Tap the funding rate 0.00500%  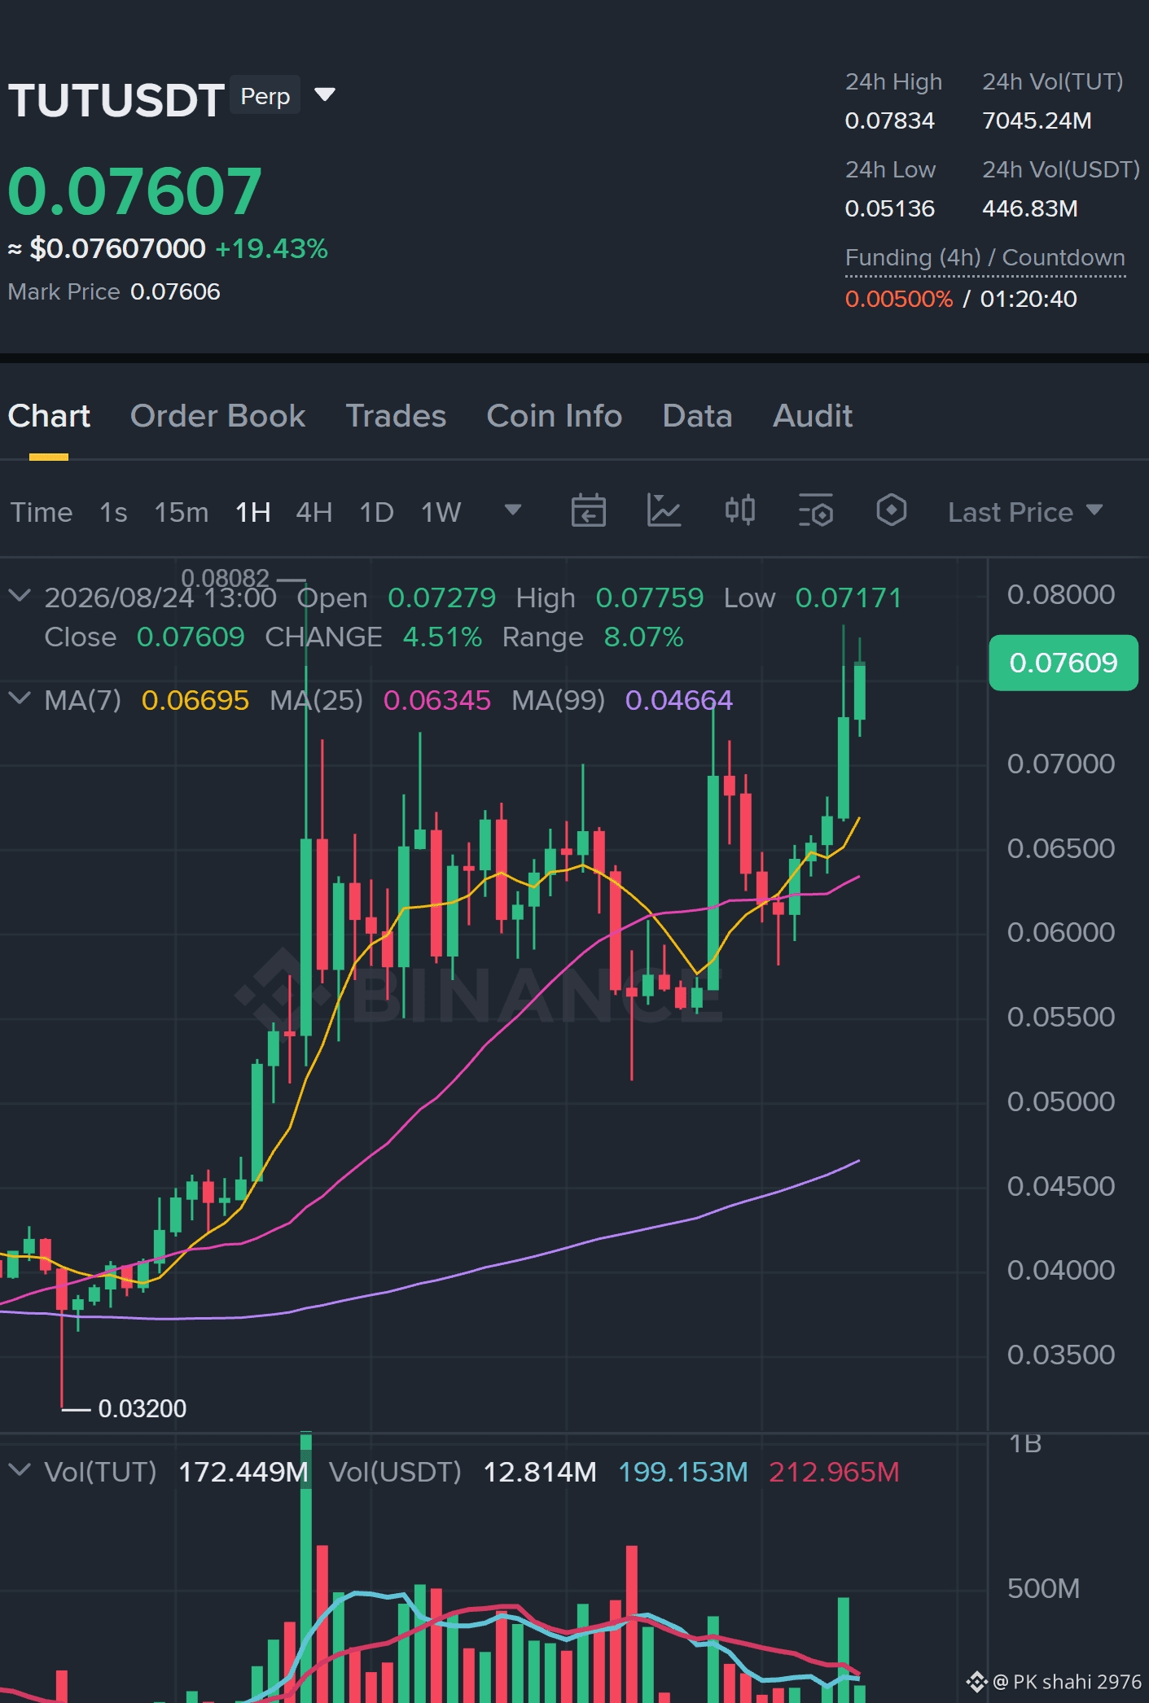[x=898, y=299]
